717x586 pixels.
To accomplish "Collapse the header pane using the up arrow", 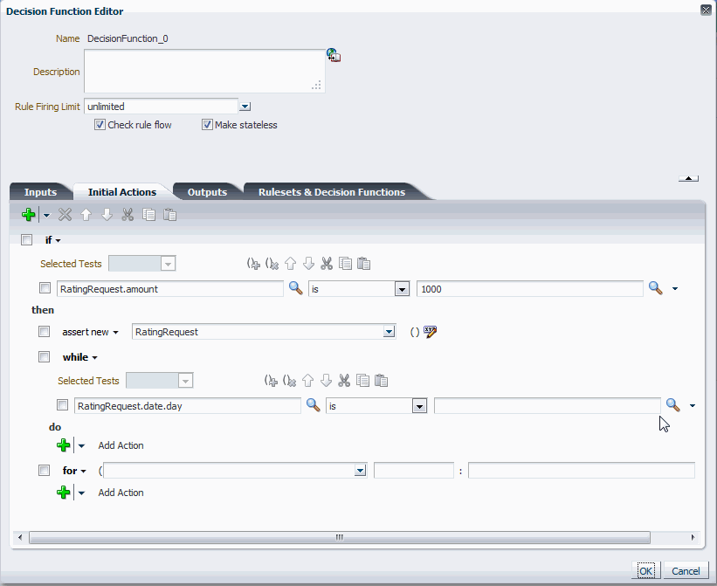I will tap(688, 178).
